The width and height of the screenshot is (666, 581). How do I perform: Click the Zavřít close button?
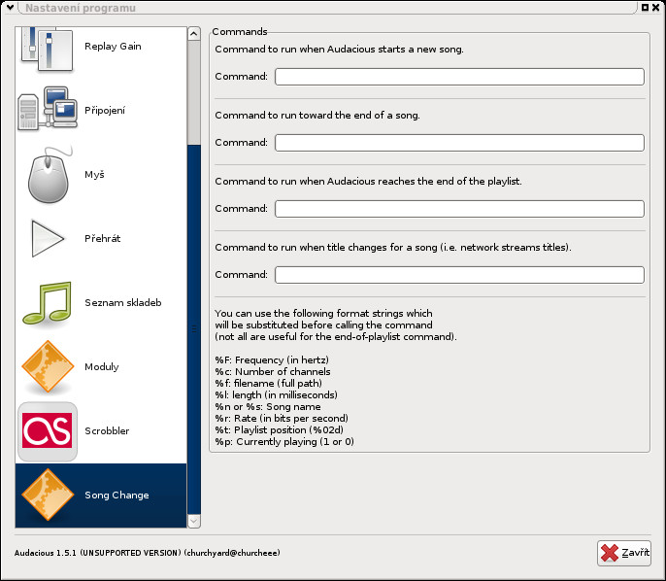624,553
